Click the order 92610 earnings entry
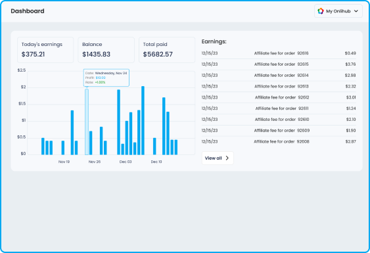Screen dimensions: 370x253 point(279,120)
